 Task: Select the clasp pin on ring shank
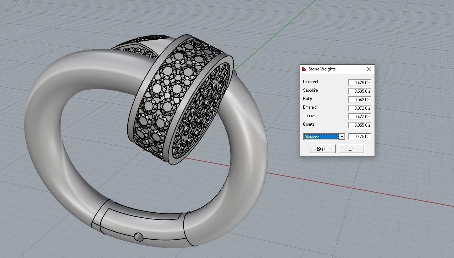[x=139, y=237]
